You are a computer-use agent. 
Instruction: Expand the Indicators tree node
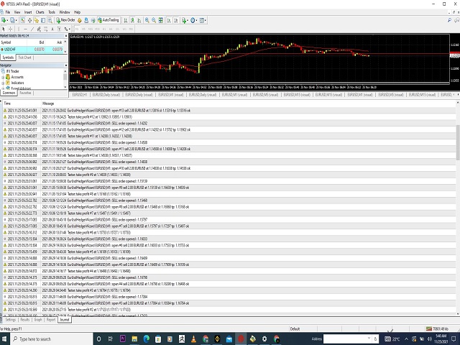pos(3,83)
